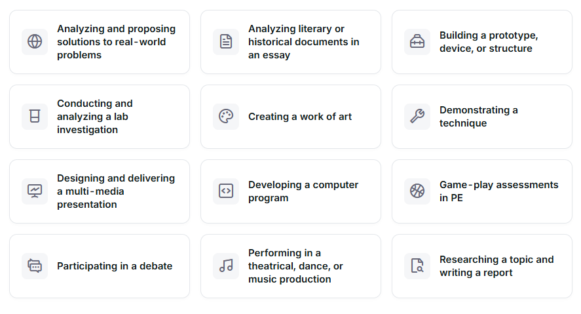Choose 'Demonstrating a technique' label
The height and width of the screenshot is (314, 581).
478,117
